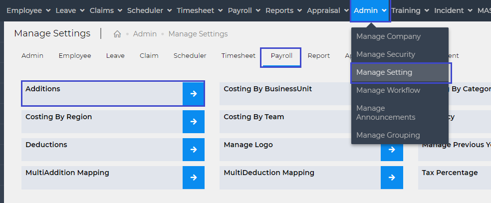Open MultiDeduction Mapping arrow button
Image resolution: width=491 pixels, height=203 pixels.
392,178
